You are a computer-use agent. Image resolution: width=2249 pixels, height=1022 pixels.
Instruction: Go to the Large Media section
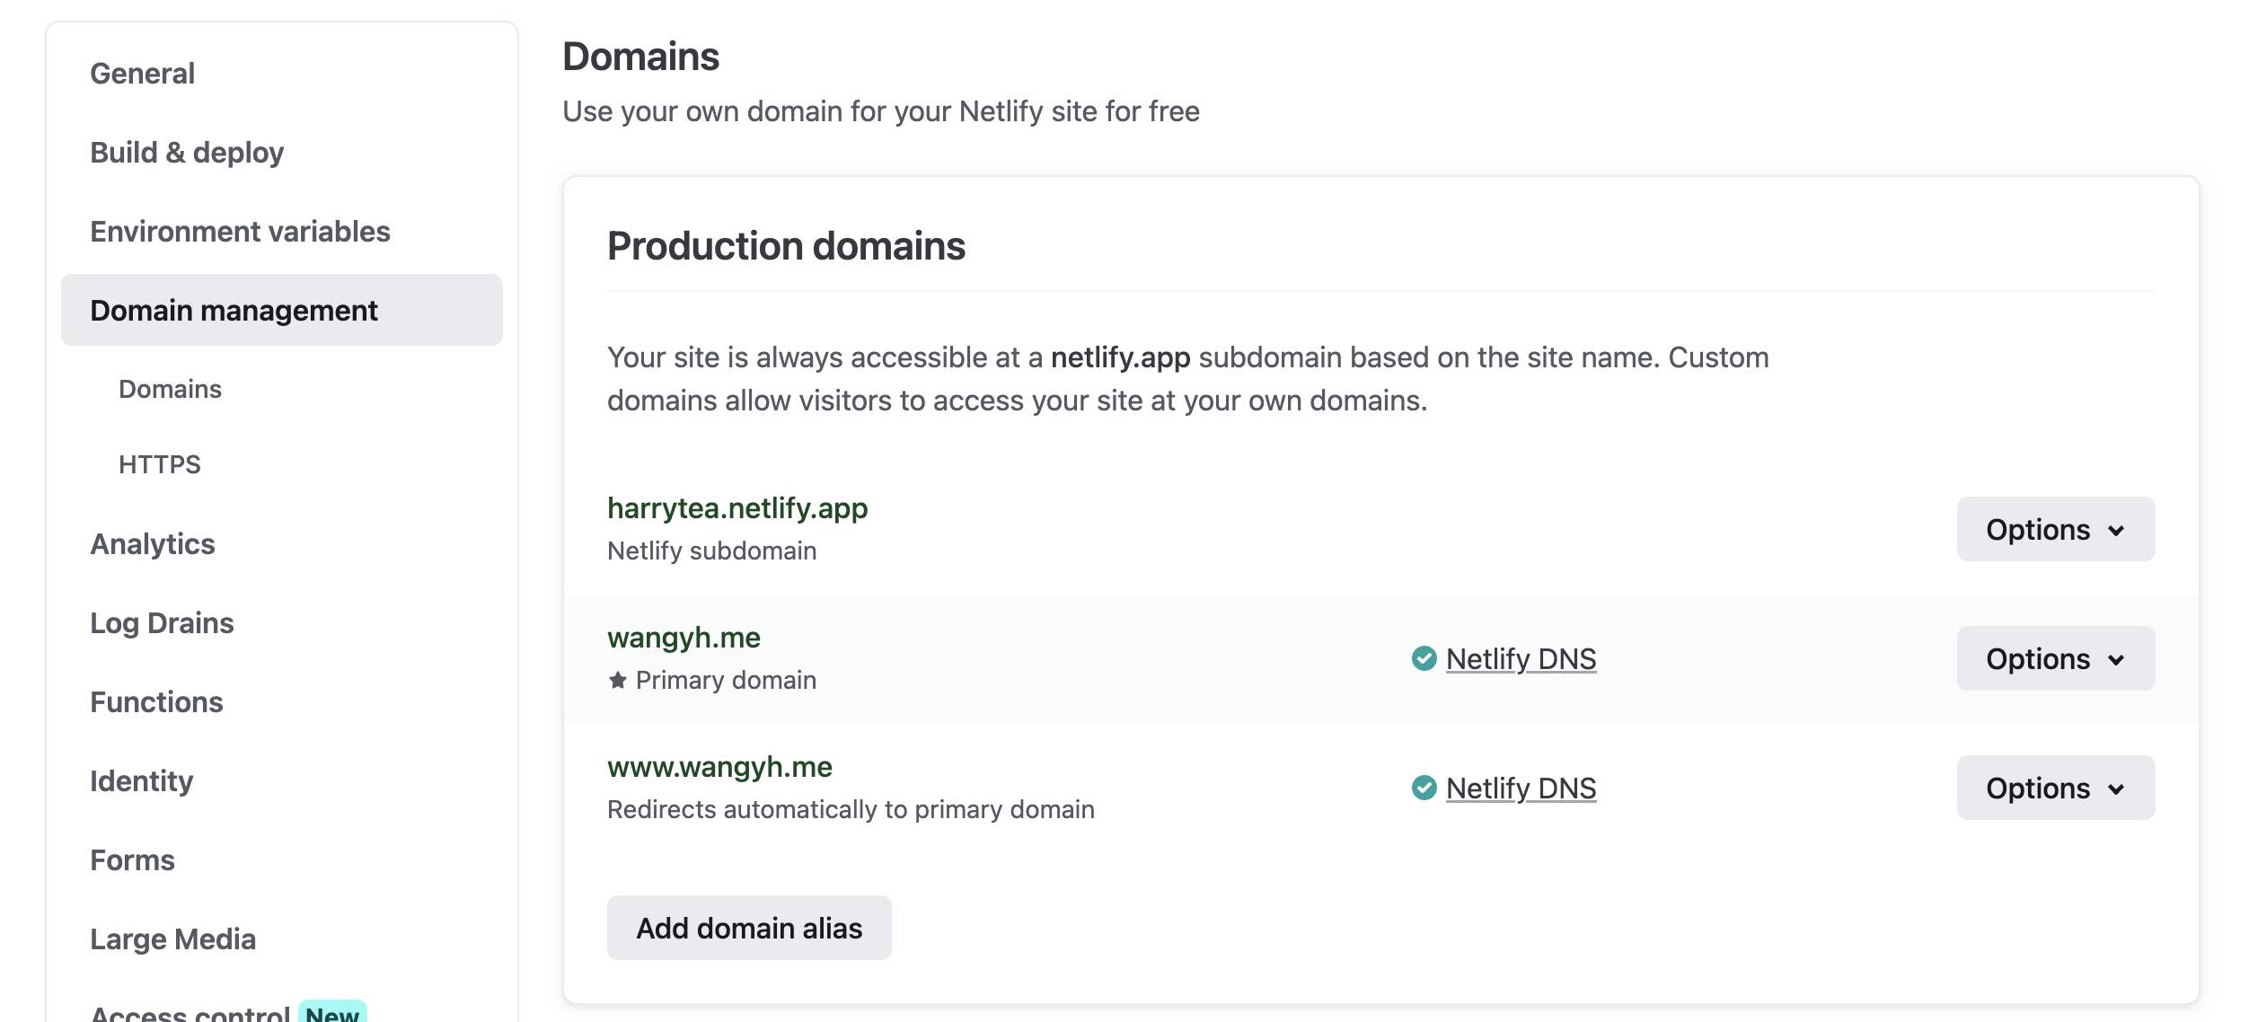(x=172, y=938)
